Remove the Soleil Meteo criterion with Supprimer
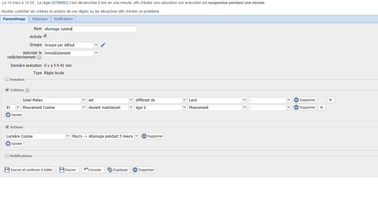378x197 pixels. coord(305,100)
